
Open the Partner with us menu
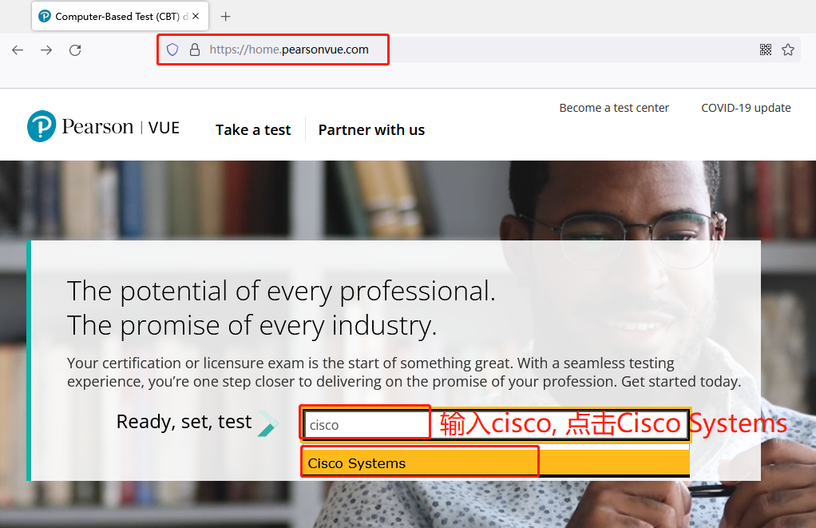(x=371, y=130)
